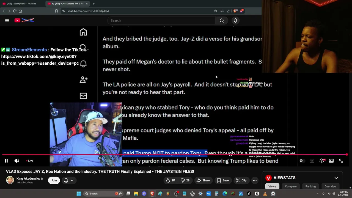
Task: Show hidden system tray icons
Action: 317,194
